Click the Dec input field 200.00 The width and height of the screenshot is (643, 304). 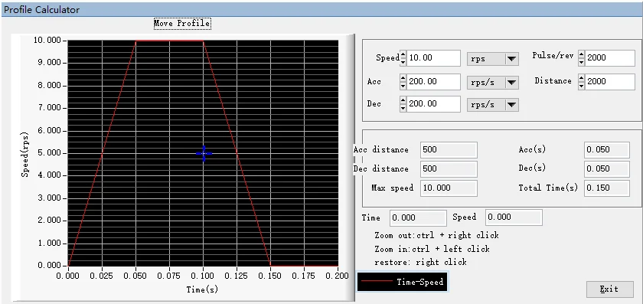[x=433, y=104]
